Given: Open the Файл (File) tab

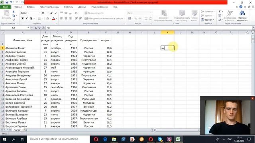Looking at the screenshot, I should tap(5, 7).
